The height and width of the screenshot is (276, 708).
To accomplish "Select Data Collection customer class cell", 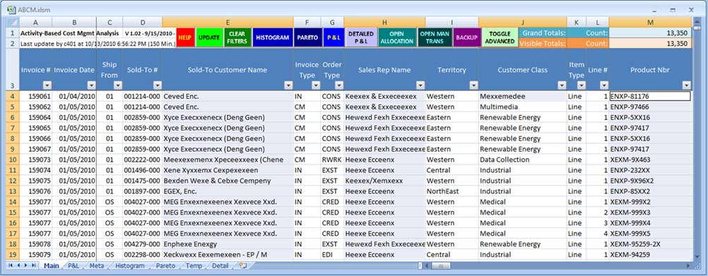I will [x=523, y=160].
